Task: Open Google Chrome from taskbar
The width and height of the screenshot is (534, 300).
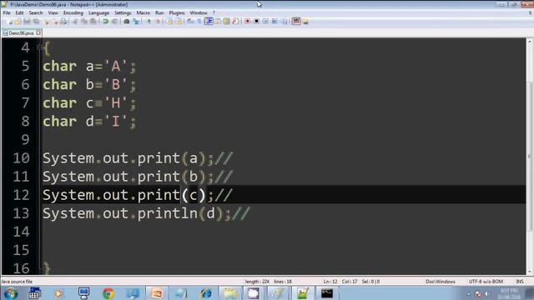Action: coord(108,293)
